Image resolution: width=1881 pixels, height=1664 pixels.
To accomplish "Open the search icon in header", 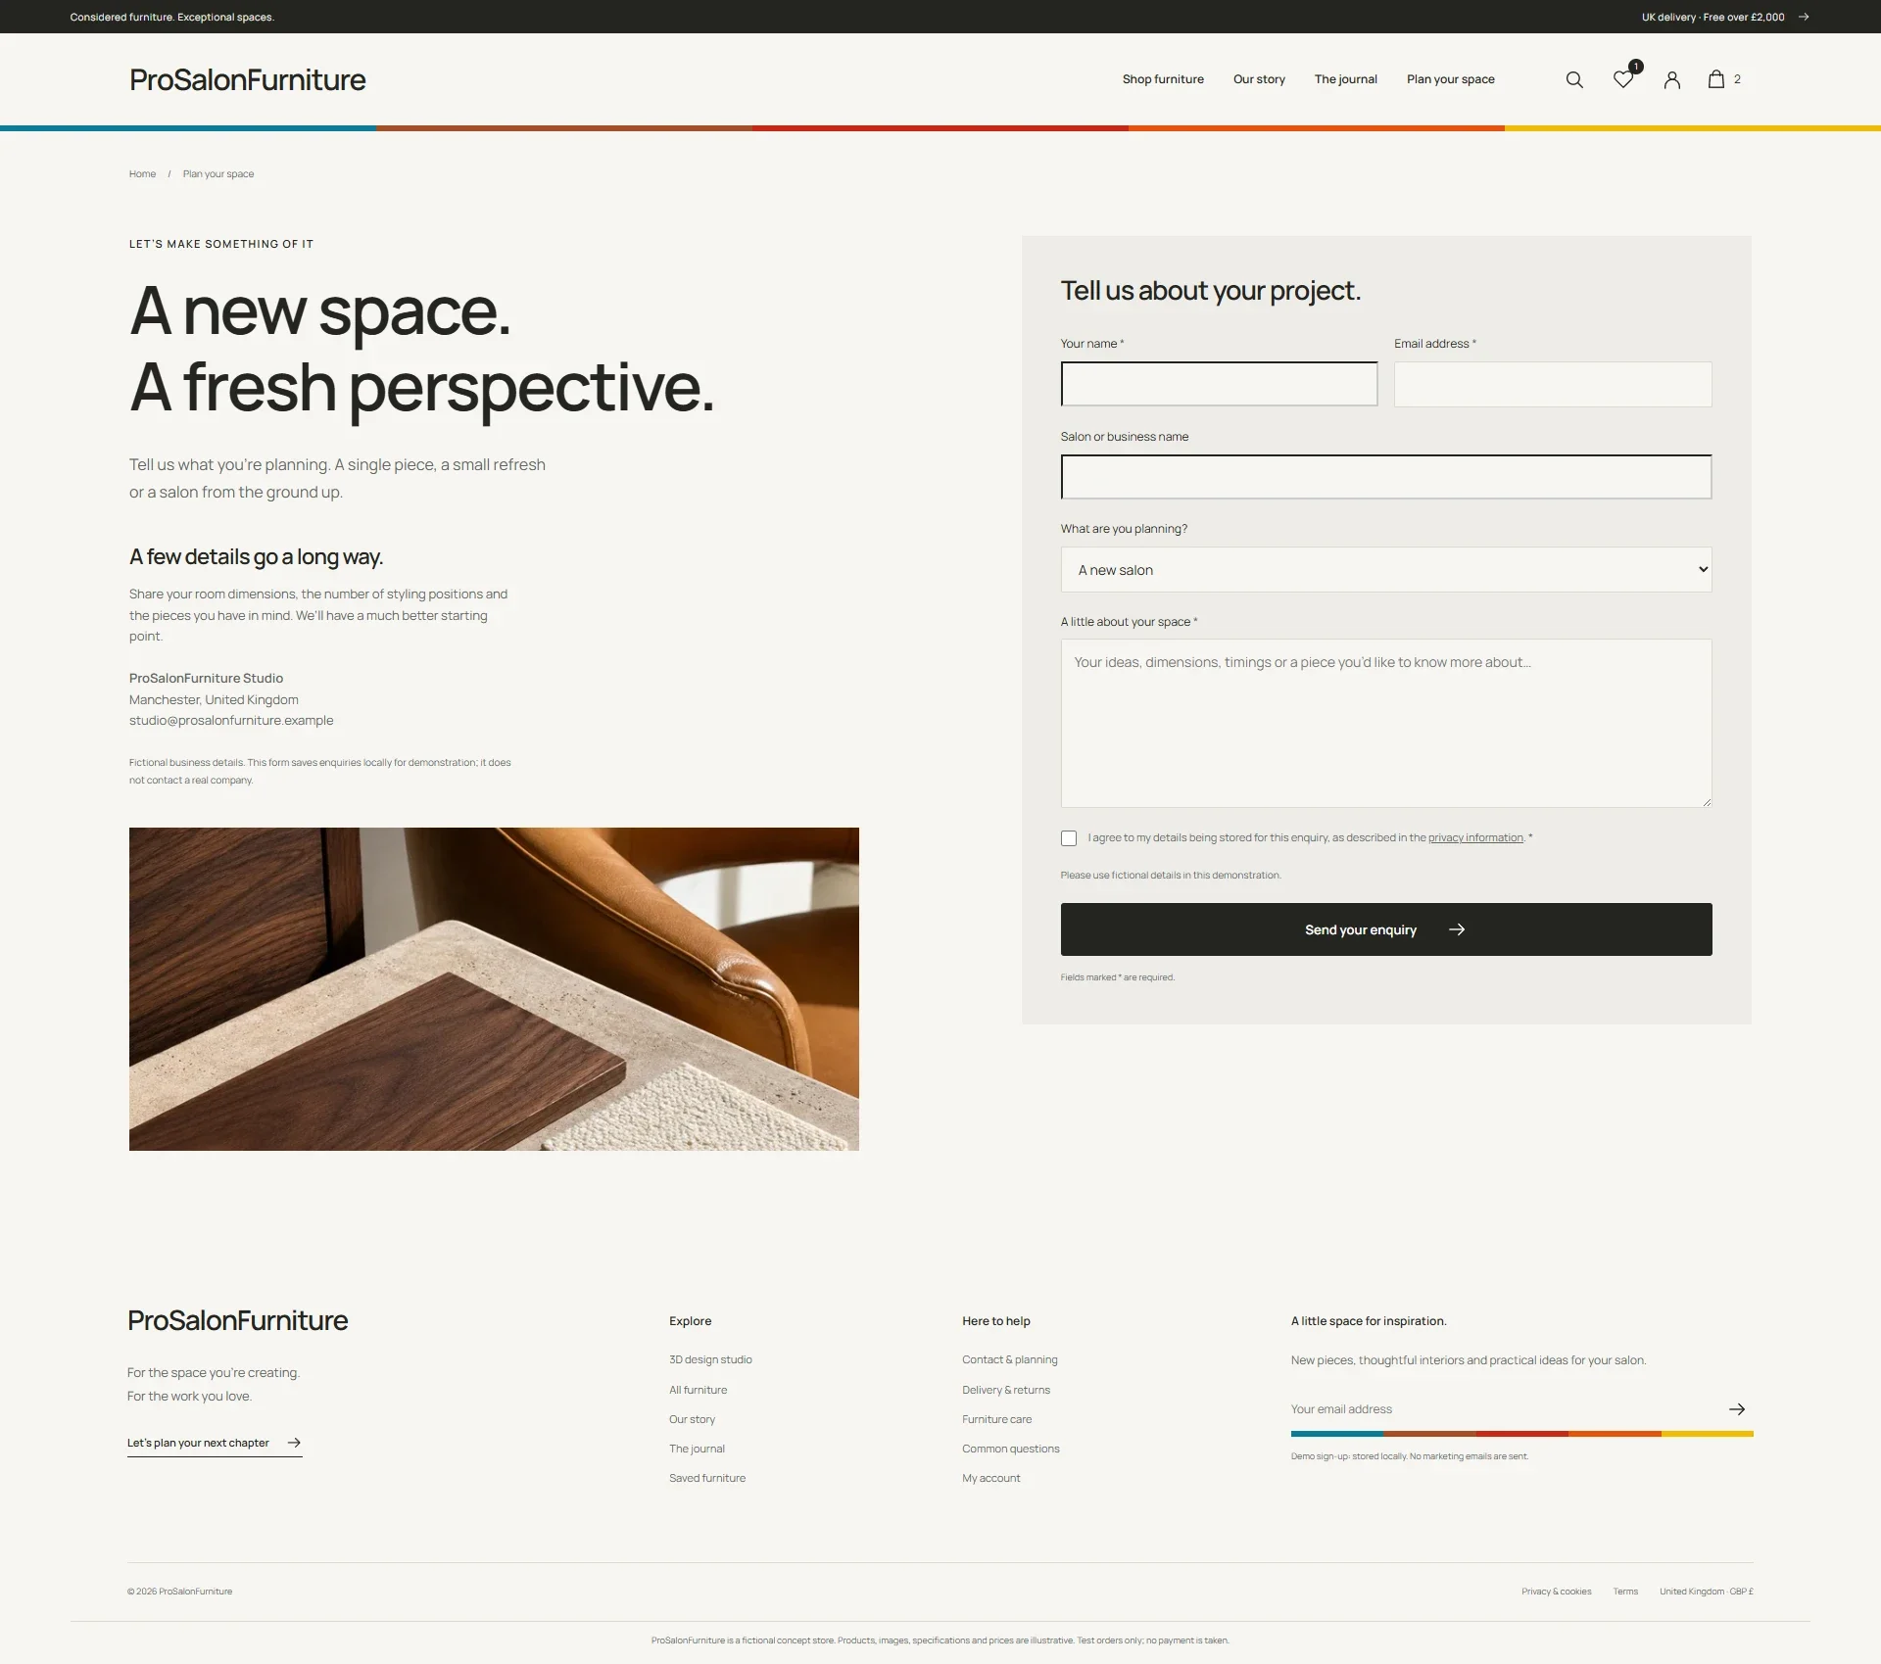I will tap(1574, 79).
